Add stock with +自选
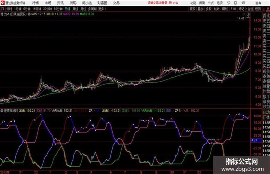This screenshot has height=174, width=270. (250, 9)
